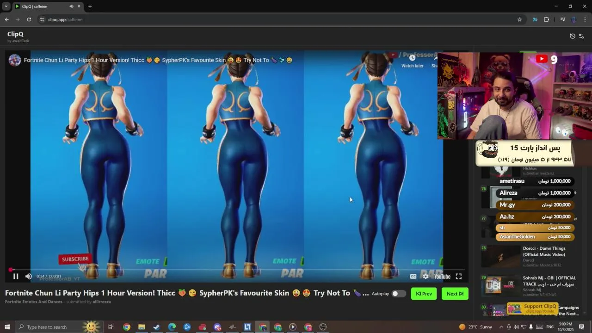Click submitter name alirrezza

click(102, 302)
